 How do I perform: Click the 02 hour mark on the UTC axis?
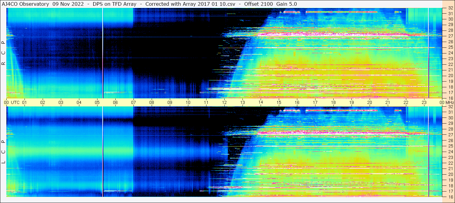pyautogui.click(x=43, y=102)
